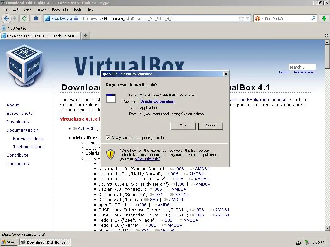Screen dimensions: 330x247
Task: Open the Bookmarks menu
Action: click(x=60, y=9)
